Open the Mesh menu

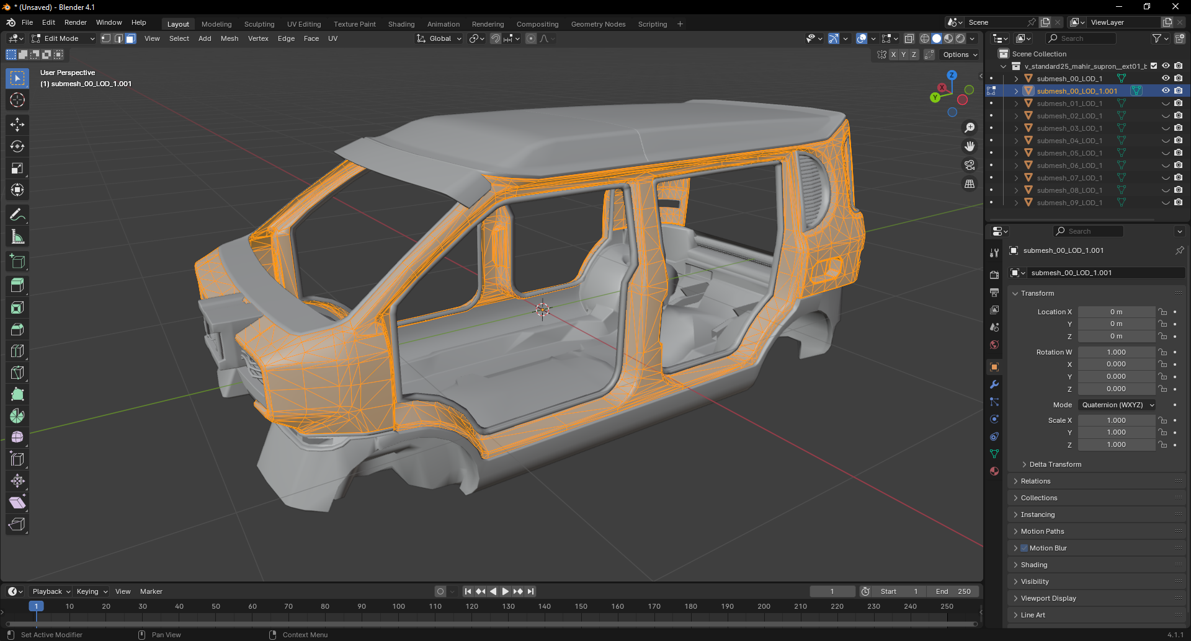pos(229,38)
